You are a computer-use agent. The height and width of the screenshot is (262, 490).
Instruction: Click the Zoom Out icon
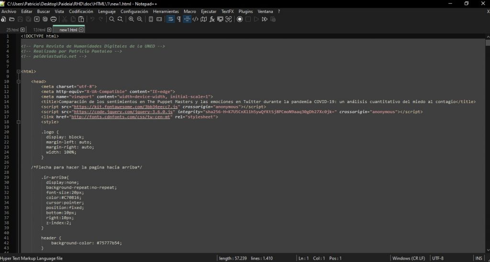pyautogui.click(x=140, y=19)
